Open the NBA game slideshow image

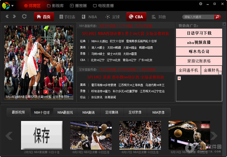point(39,62)
